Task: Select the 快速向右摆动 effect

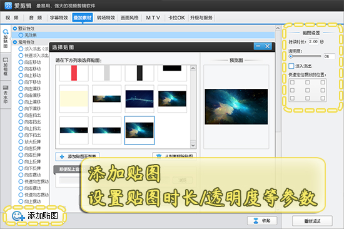Action: click(34, 195)
